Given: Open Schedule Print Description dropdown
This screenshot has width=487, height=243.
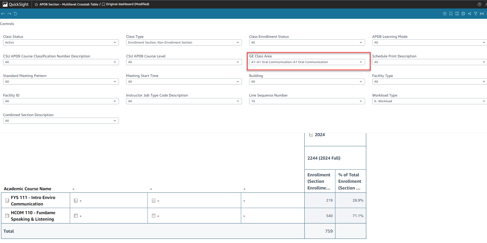Looking at the screenshot, I should (x=429, y=62).
